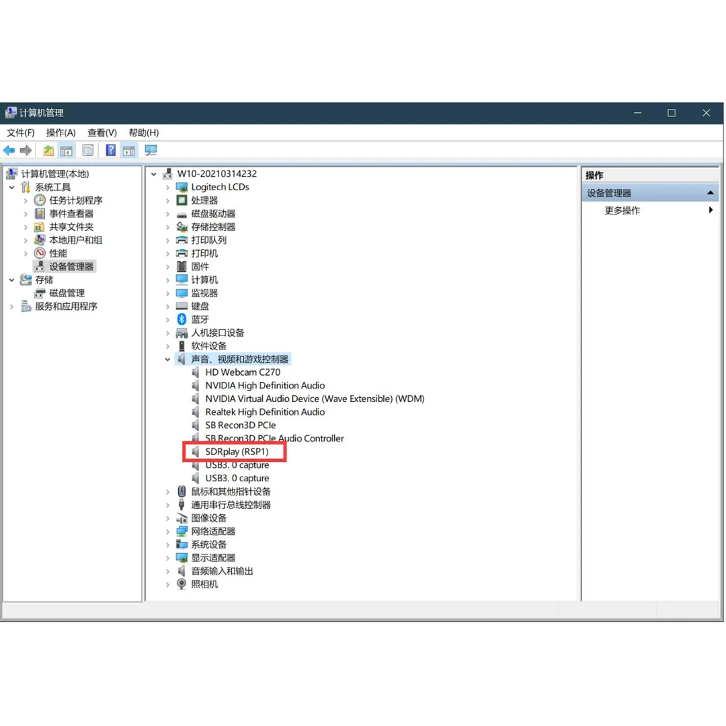This screenshot has height=726, width=726.
Task: Click the processor icon beside 处理器
Action: pyautogui.click(x=182, y=200)
